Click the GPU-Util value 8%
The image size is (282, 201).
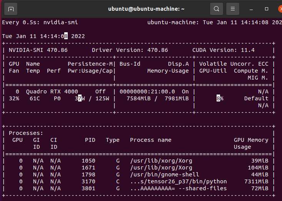[220, 99]
